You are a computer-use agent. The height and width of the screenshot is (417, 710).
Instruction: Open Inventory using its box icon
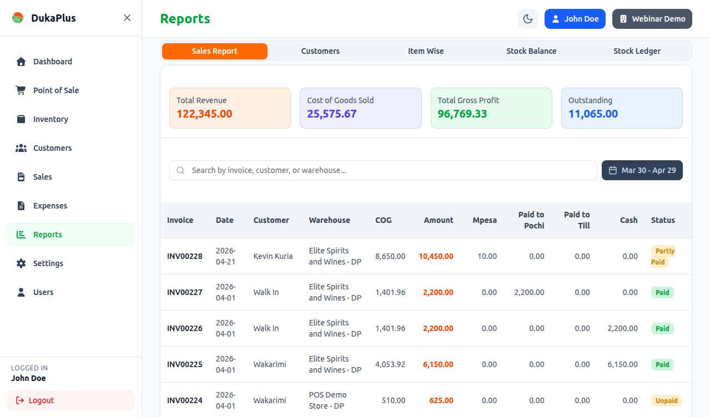pyautogui.click(x=21, y=119)
